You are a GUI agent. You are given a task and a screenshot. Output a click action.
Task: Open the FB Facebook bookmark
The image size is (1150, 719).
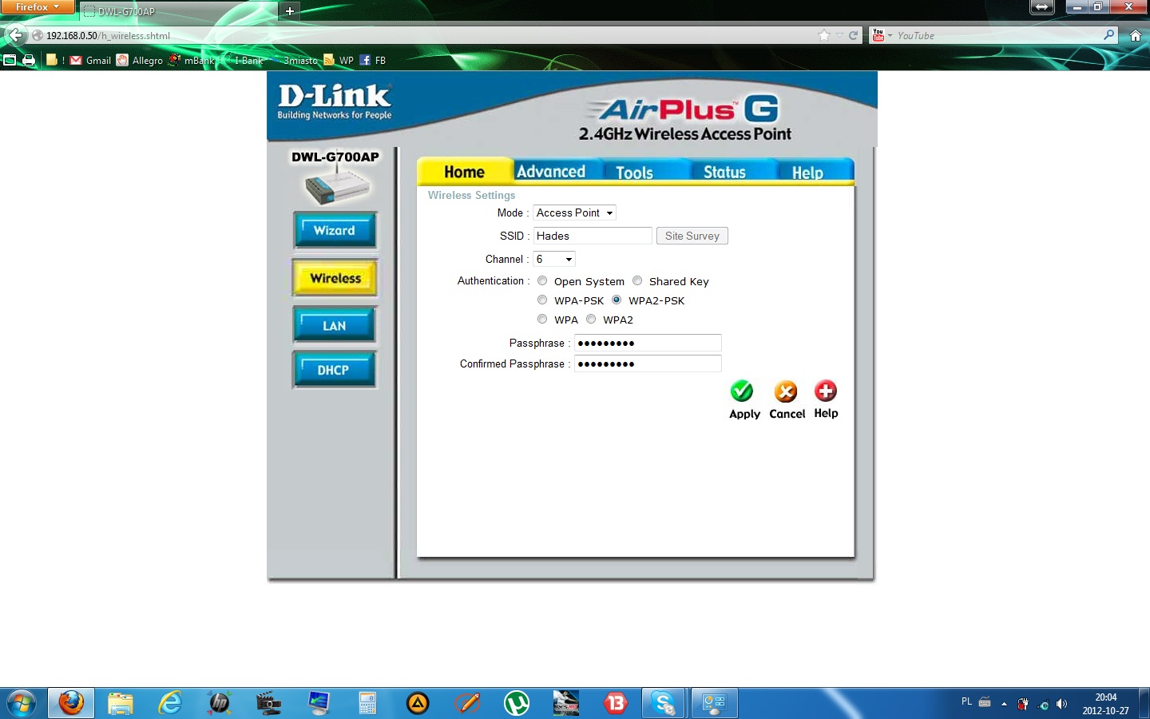tap(372, 60)
